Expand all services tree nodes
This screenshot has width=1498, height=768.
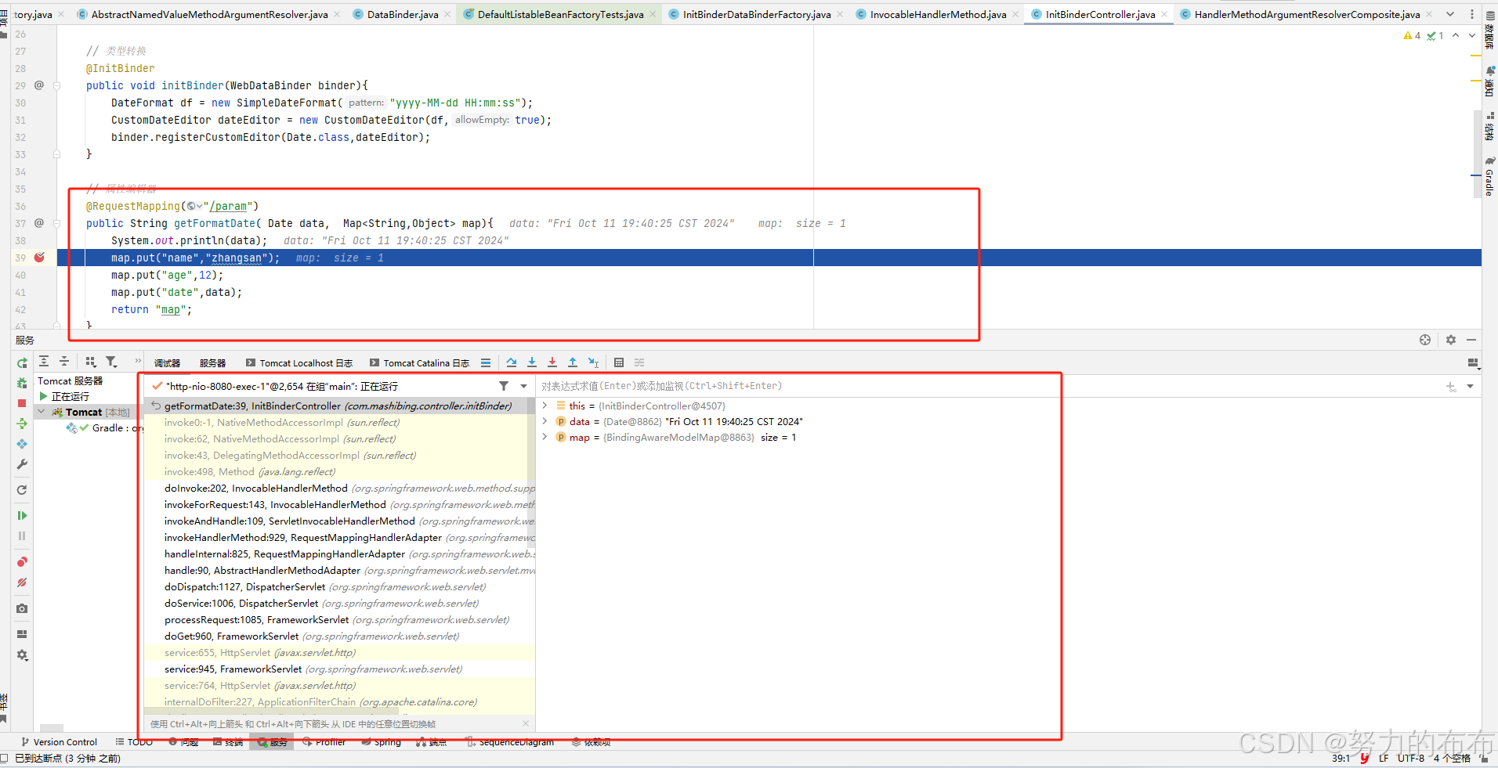pyautogui.click(x=44, y=361)
